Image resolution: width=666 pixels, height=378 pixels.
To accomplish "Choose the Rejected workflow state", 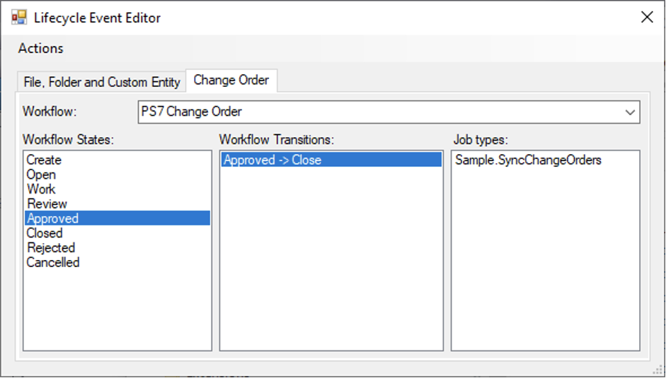I will pos(50,248).
